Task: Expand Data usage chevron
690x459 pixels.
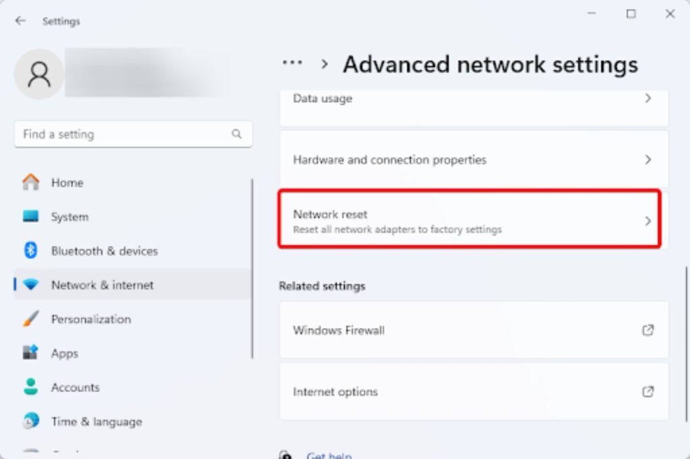Action: [648, 98]
